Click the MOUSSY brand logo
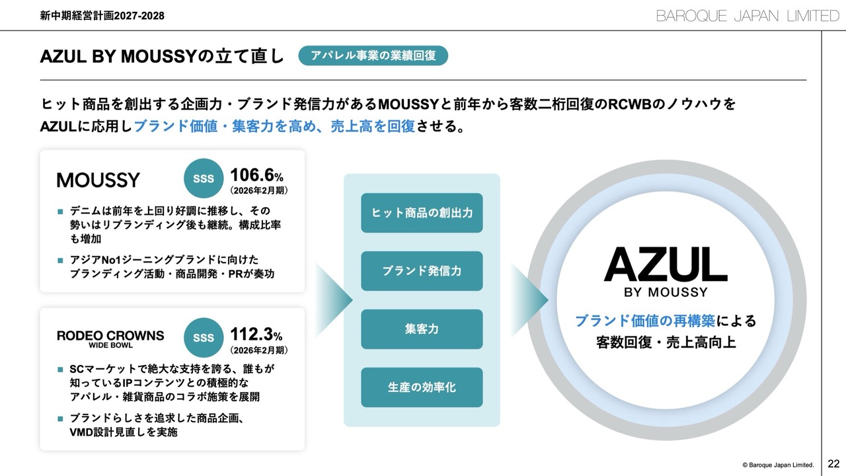This screenshot has width=846, height=476. tap(98, 180)
